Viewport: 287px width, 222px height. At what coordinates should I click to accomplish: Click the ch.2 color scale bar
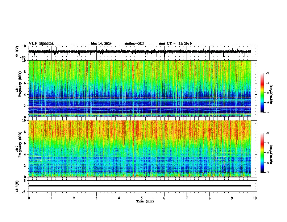click(x=262, y=153)
